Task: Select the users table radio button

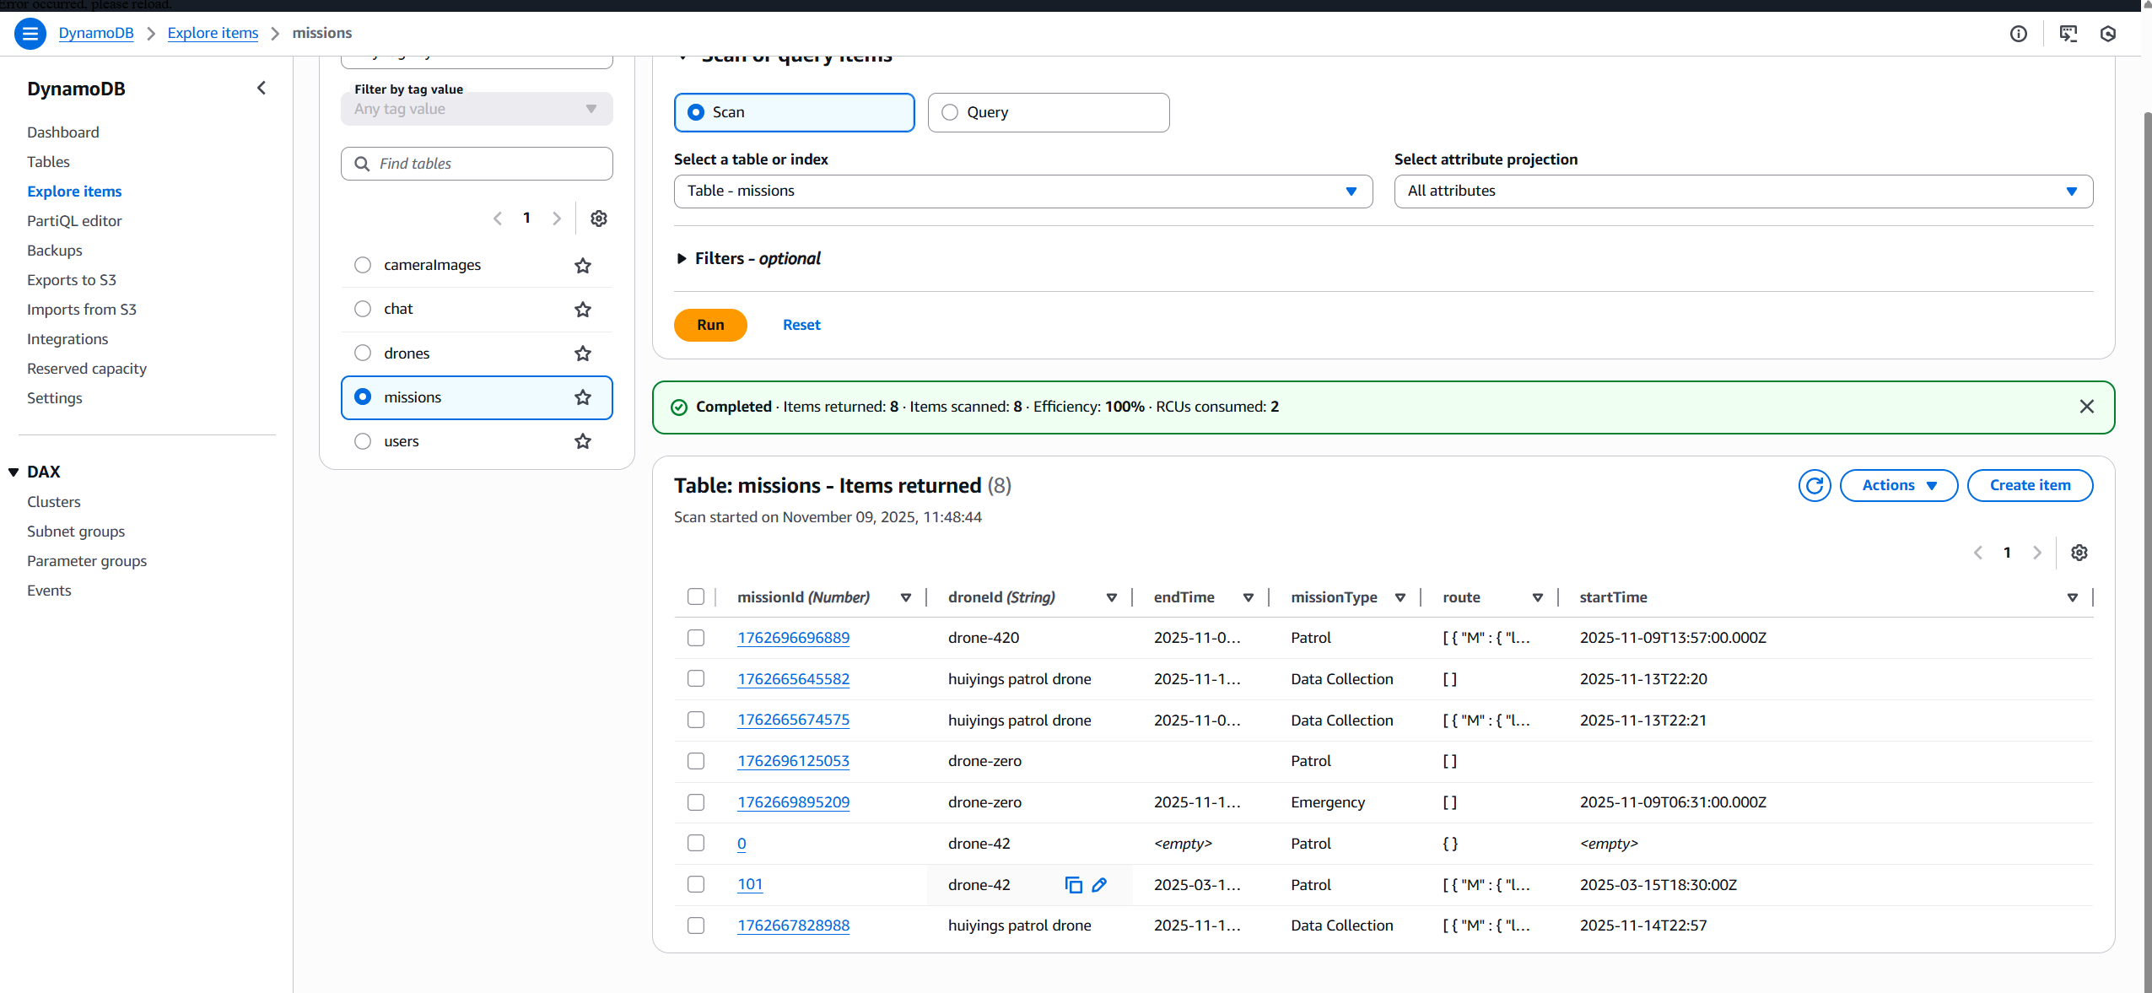Action: tap(363, 441)
